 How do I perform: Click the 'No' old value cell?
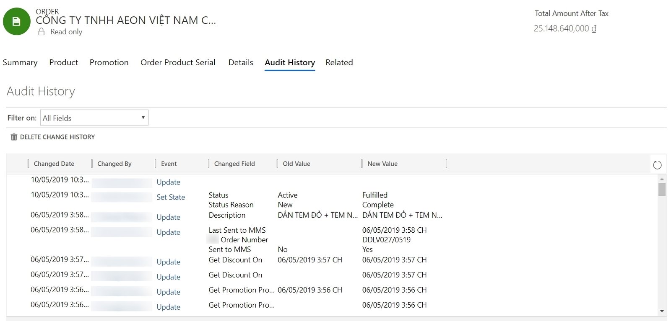[x=283, y=249]
